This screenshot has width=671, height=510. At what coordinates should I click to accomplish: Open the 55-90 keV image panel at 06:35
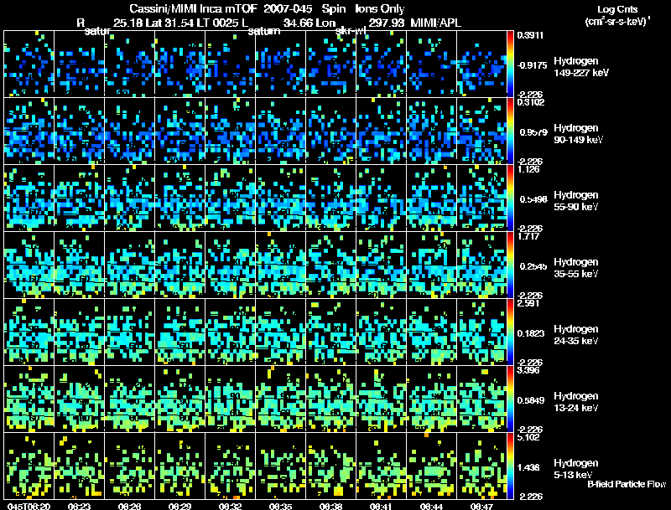point(280,198)
